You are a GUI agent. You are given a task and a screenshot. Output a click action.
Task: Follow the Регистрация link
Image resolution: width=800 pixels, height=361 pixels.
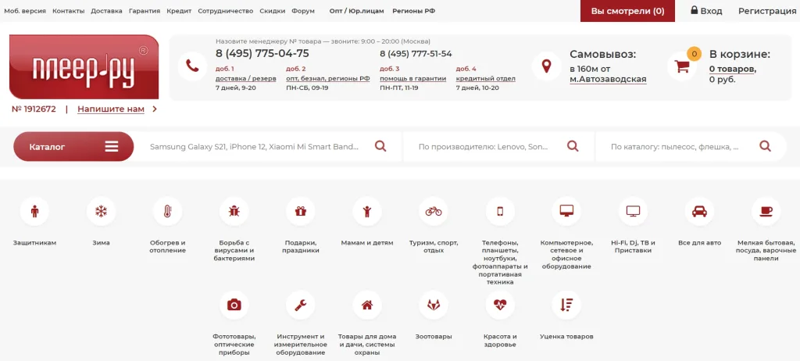(x=767, y=11)
